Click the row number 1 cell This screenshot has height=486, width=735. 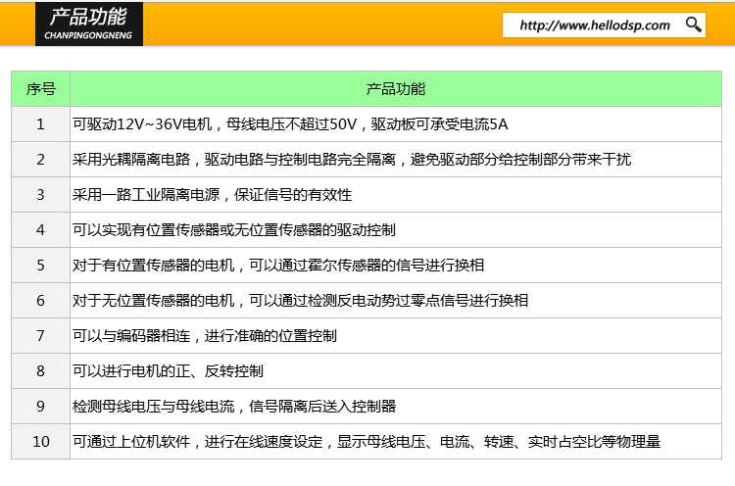(x=41, y=124)
